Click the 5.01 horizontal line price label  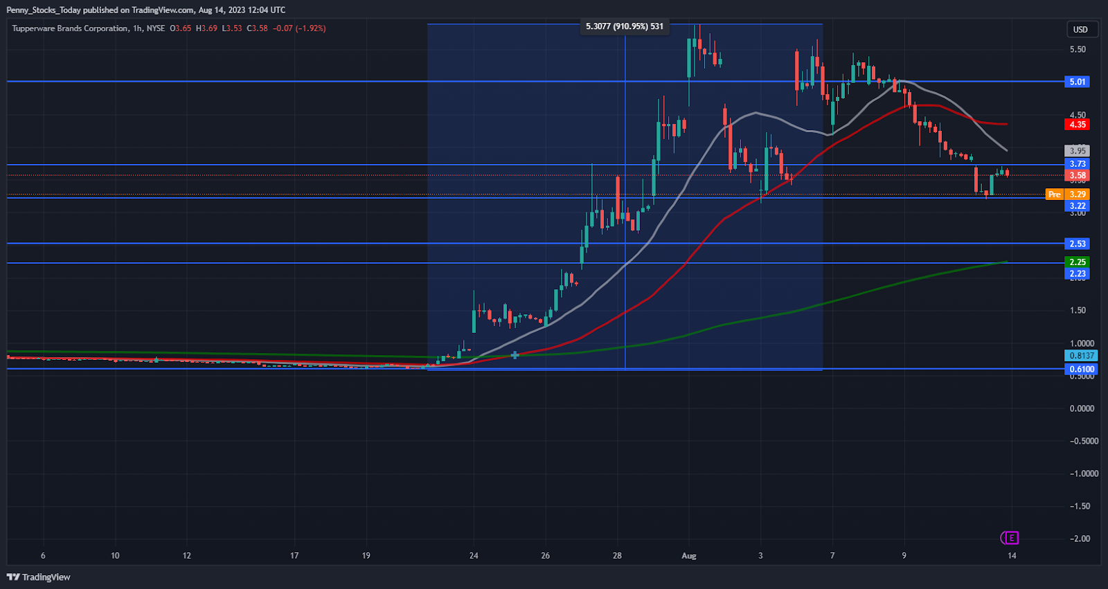click(x=1077, y=82)
